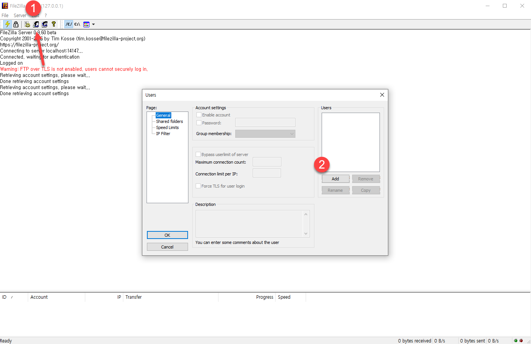Click the red TLS warning log line
Viewport: 531px width, 344px height.
[74, 69]
